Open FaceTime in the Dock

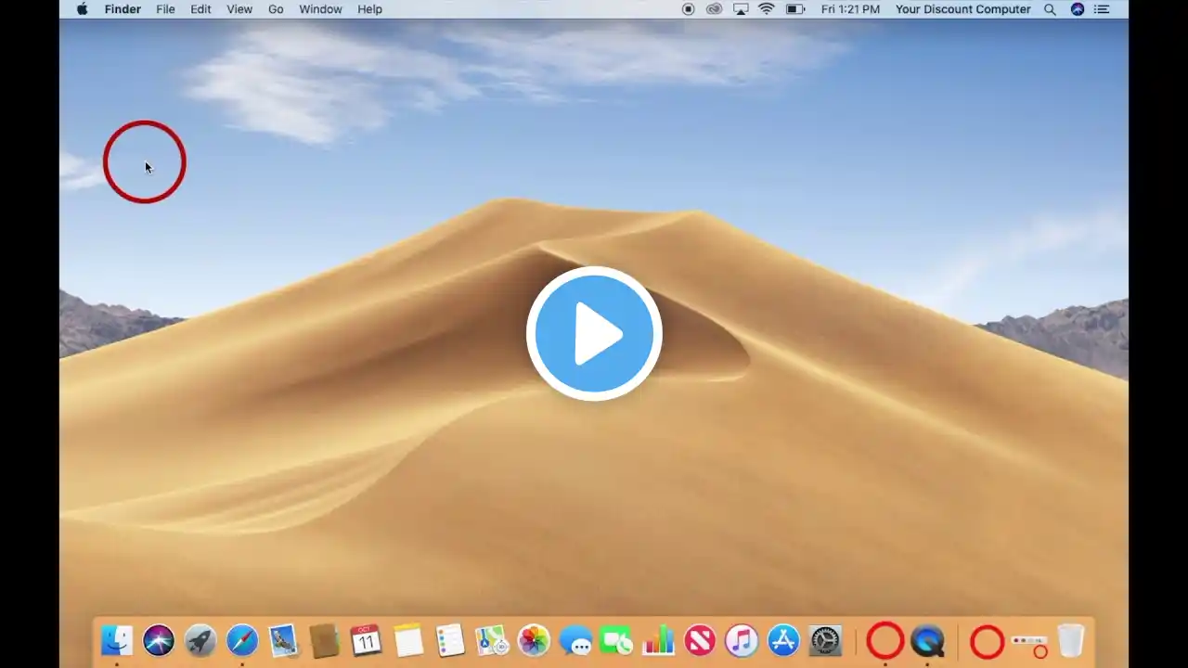coord(616,640)
